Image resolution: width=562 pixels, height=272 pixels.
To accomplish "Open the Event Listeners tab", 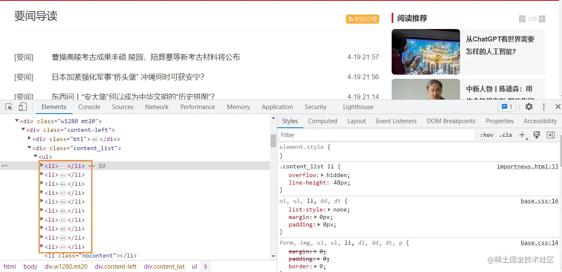I will click(396, 121).
